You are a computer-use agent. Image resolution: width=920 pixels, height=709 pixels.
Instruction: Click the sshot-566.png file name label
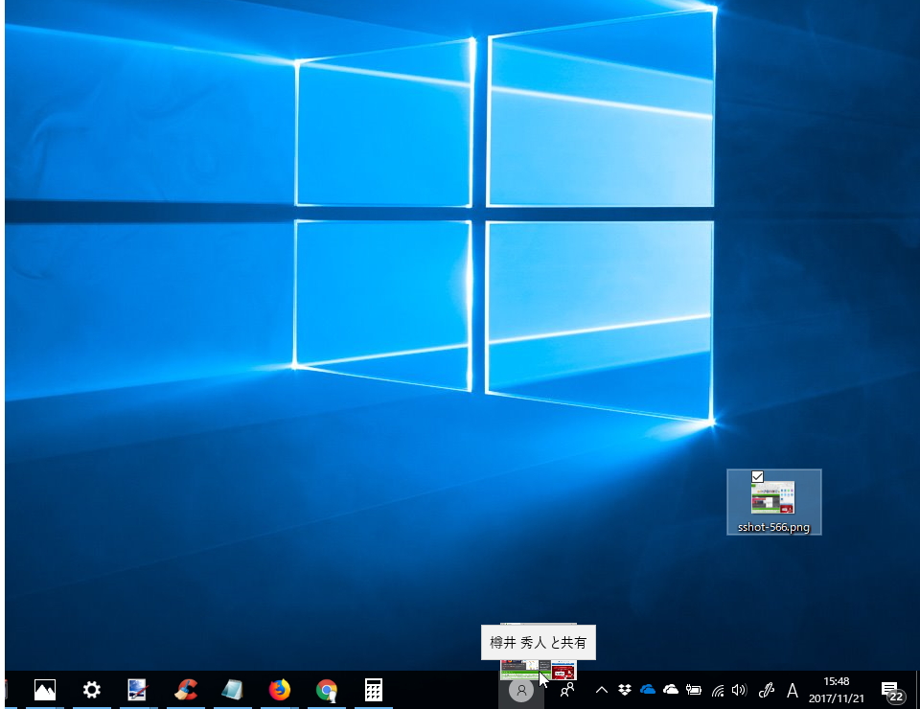pyautogui.click(x=774, y=527)
